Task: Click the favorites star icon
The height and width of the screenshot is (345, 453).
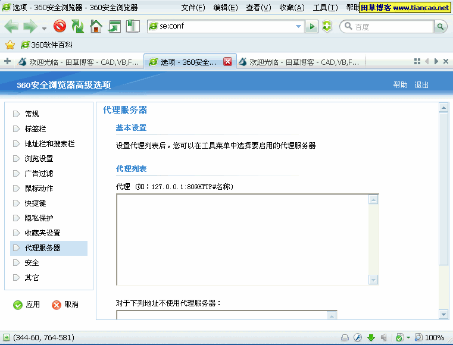Action: point(10,45)
